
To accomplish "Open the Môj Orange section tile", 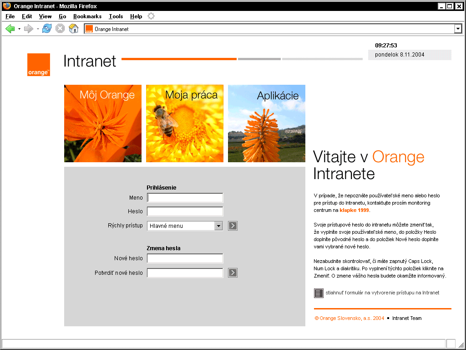I will pyautogui.click(x=103, y=124).
